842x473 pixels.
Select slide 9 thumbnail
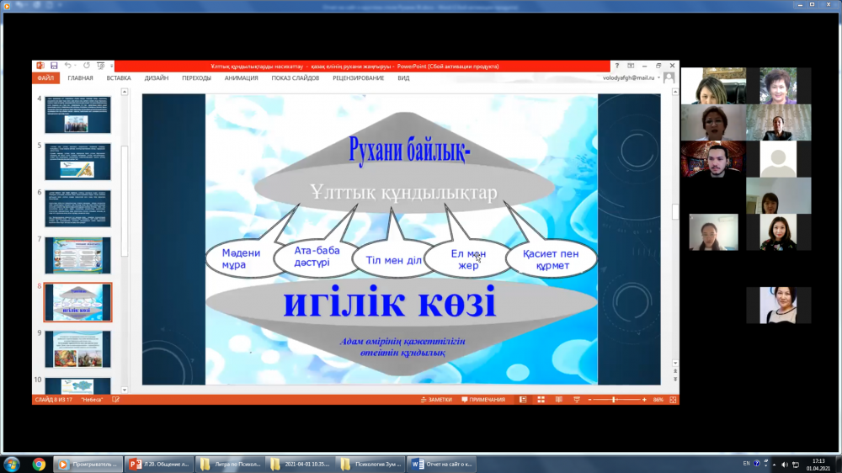[77, 349]
